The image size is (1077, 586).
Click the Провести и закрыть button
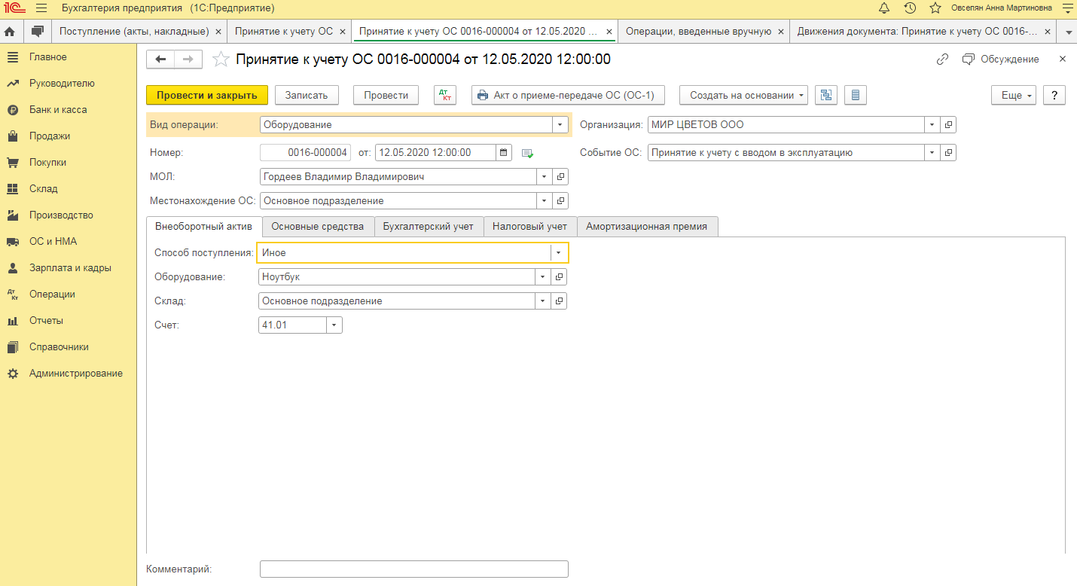point(206,95)
